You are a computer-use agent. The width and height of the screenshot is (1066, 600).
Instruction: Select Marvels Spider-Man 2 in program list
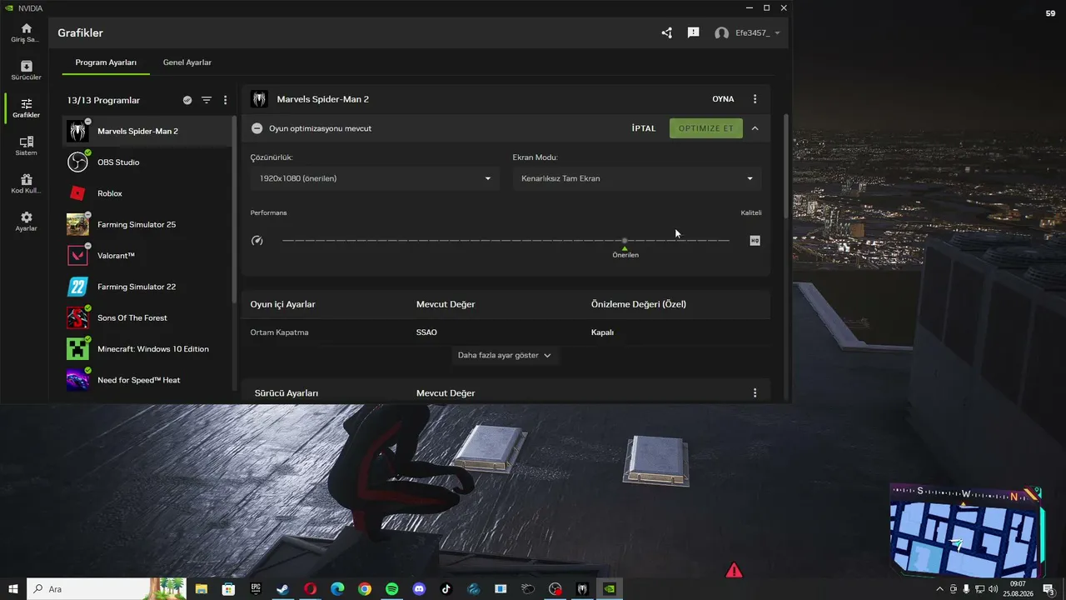148,131
